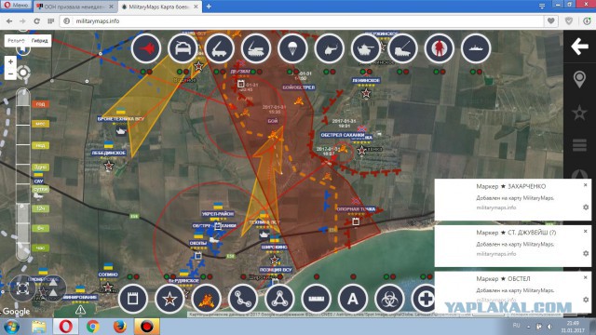Select the parachute airborne troops icon
Screen dimensions: 596x335
click(x=292, y=48)
